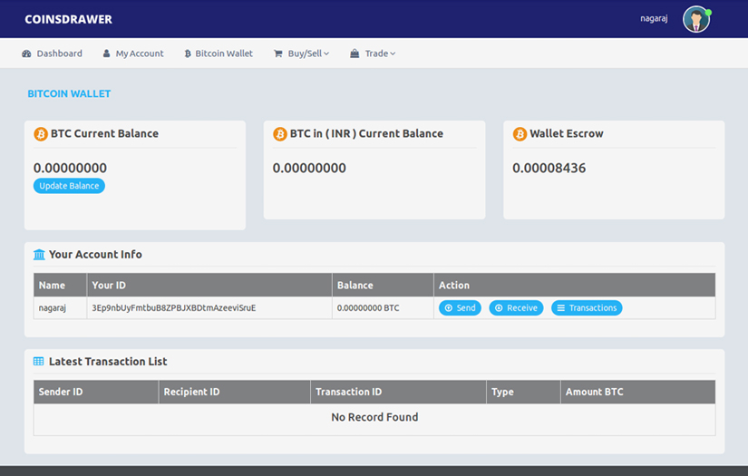
Task: Click the shopping cart icon
Action: [x=278, y=53]
